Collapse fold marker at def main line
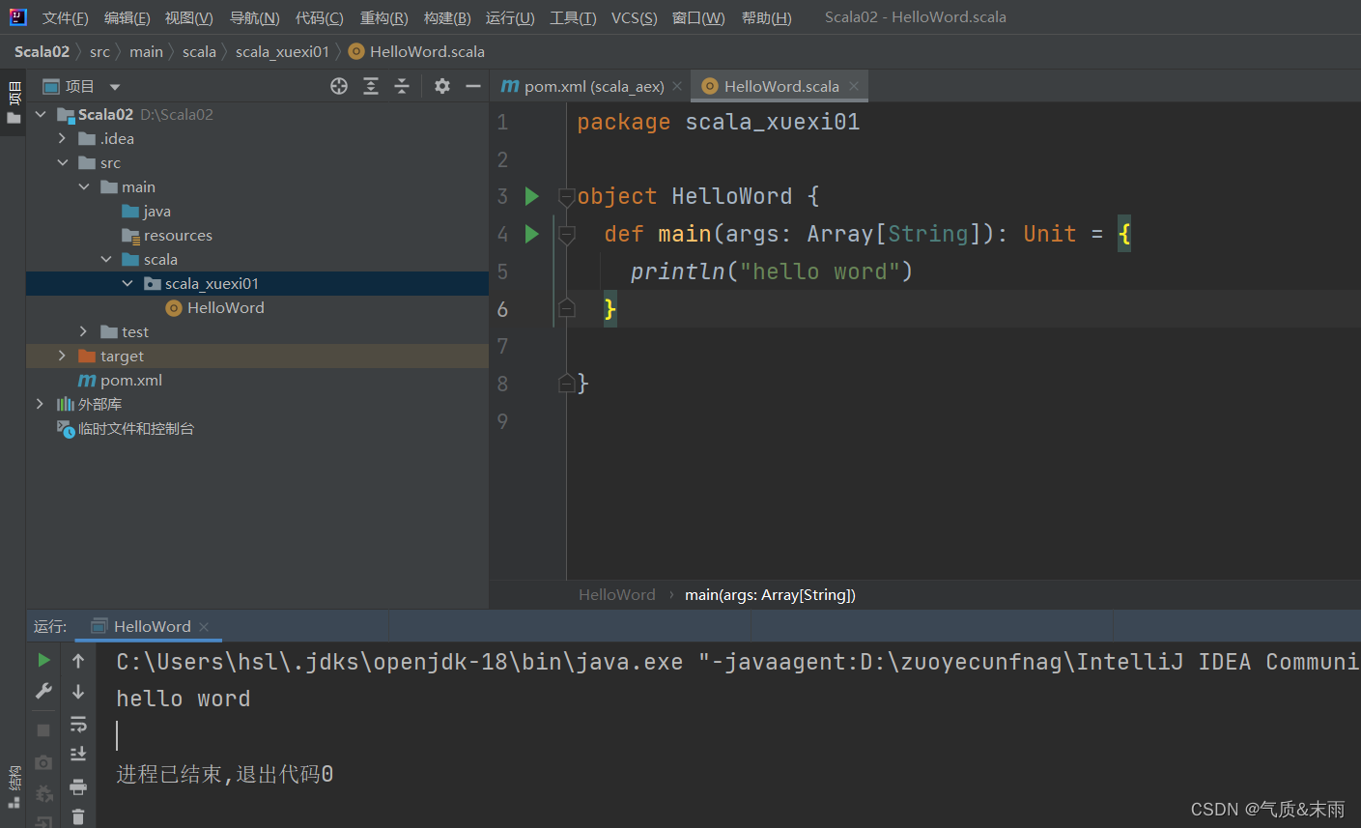Viewport: 1361px width, 828px height. click(x=567, y=234)
